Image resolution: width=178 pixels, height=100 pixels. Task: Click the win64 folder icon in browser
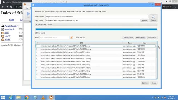click(x=3, y=40)
